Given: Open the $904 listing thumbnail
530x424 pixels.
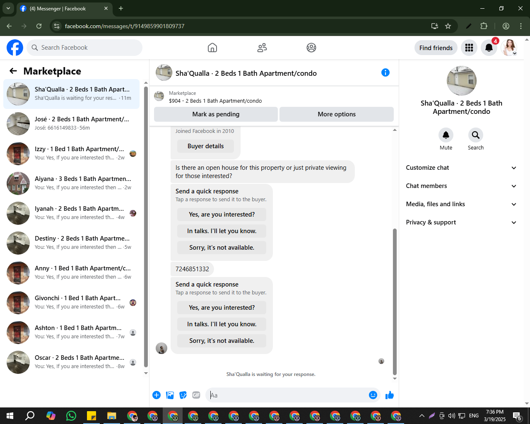Looking at the screenshot, I should (x=159, y=96).
